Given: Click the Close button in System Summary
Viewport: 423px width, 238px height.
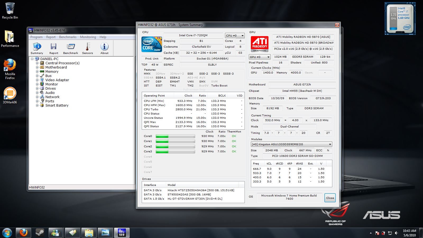Looking at the screenshot, I should 330,198.
